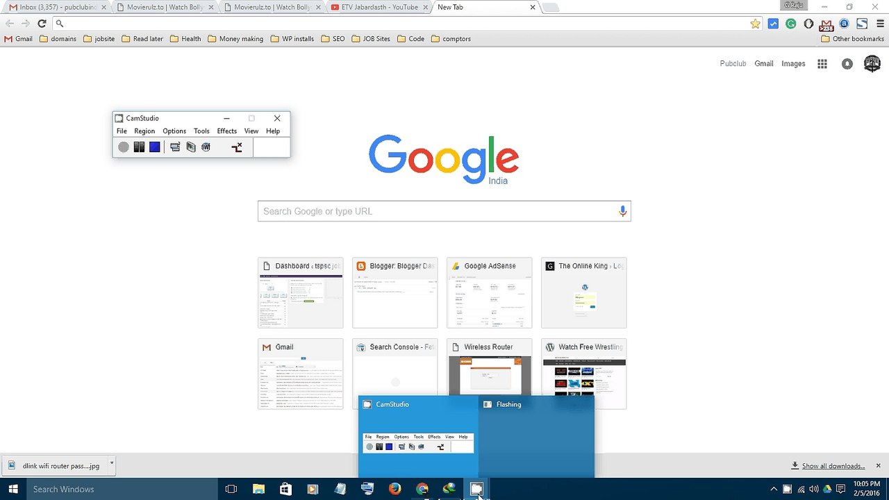Open CamStudio's Region menu
Image resolution: width=889 pixels, height=500 pixels.
[x=144, y=131]
